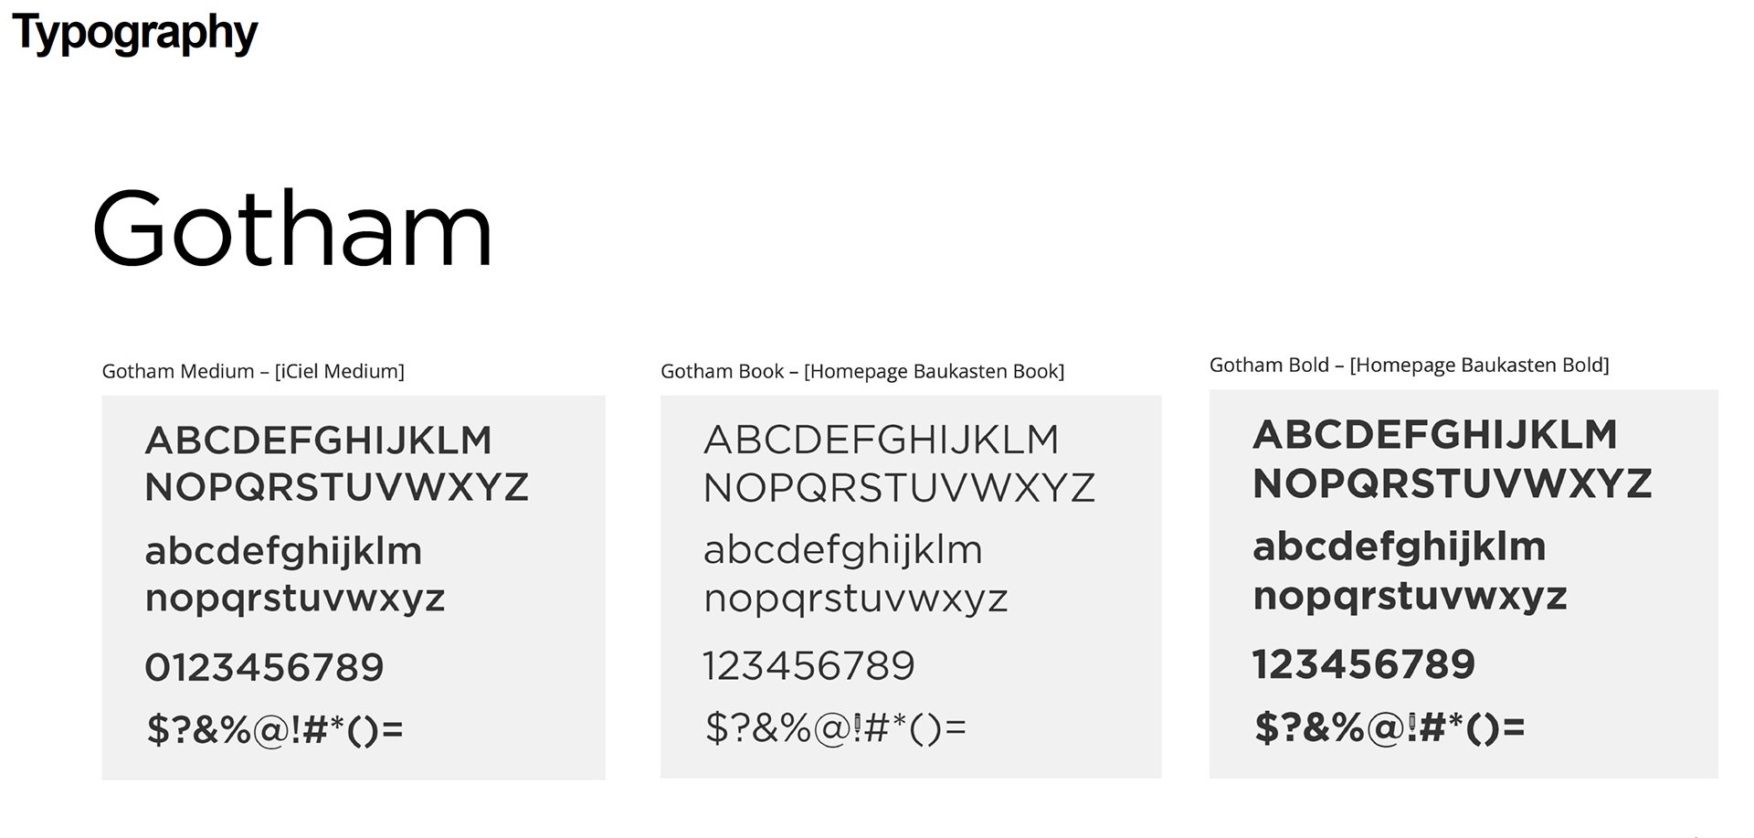The width and height of the screenshot is (1754, 838).
Task: Click the Gotham Book specimen card
Action: coord(911,586)
